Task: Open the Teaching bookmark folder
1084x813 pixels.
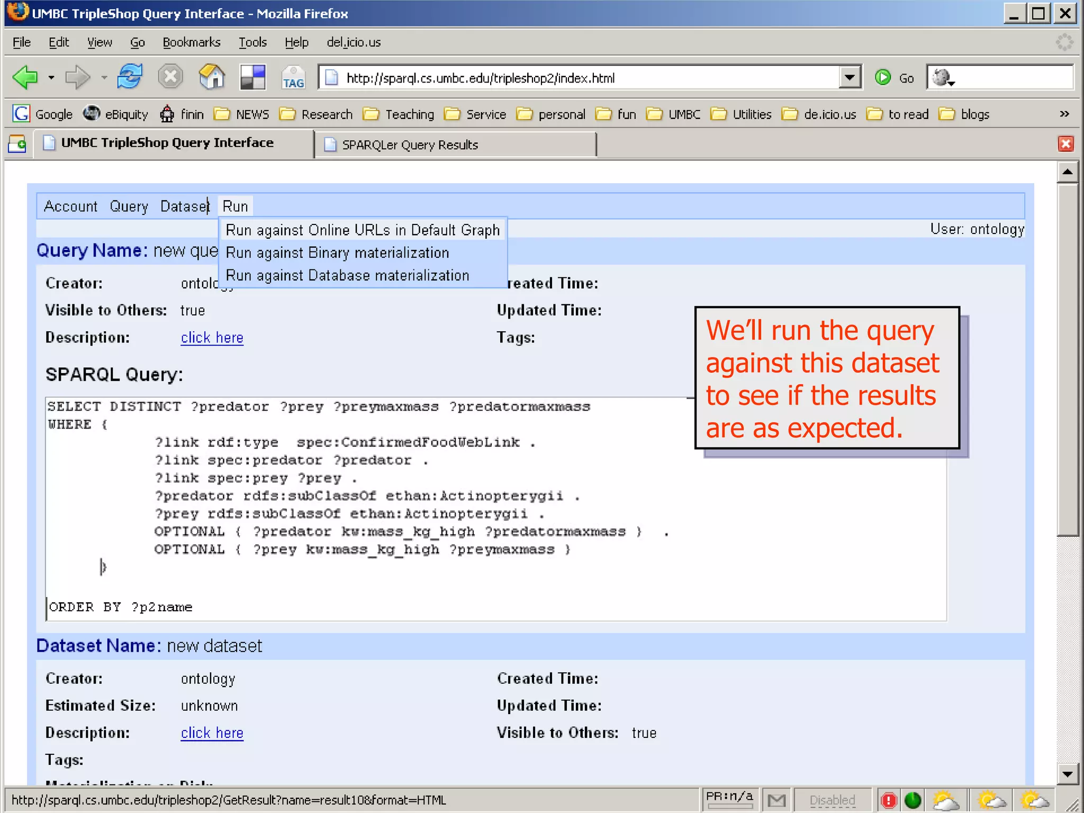Action: click(x=399, y=114)
